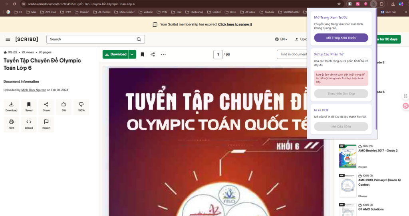Screen dimensions: 409x216
Task: Toggle the Saved bookmark button
Action: (x=29, y=107)
